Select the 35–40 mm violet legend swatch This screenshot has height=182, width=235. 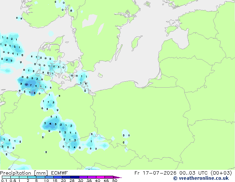[x=92, y=177]
